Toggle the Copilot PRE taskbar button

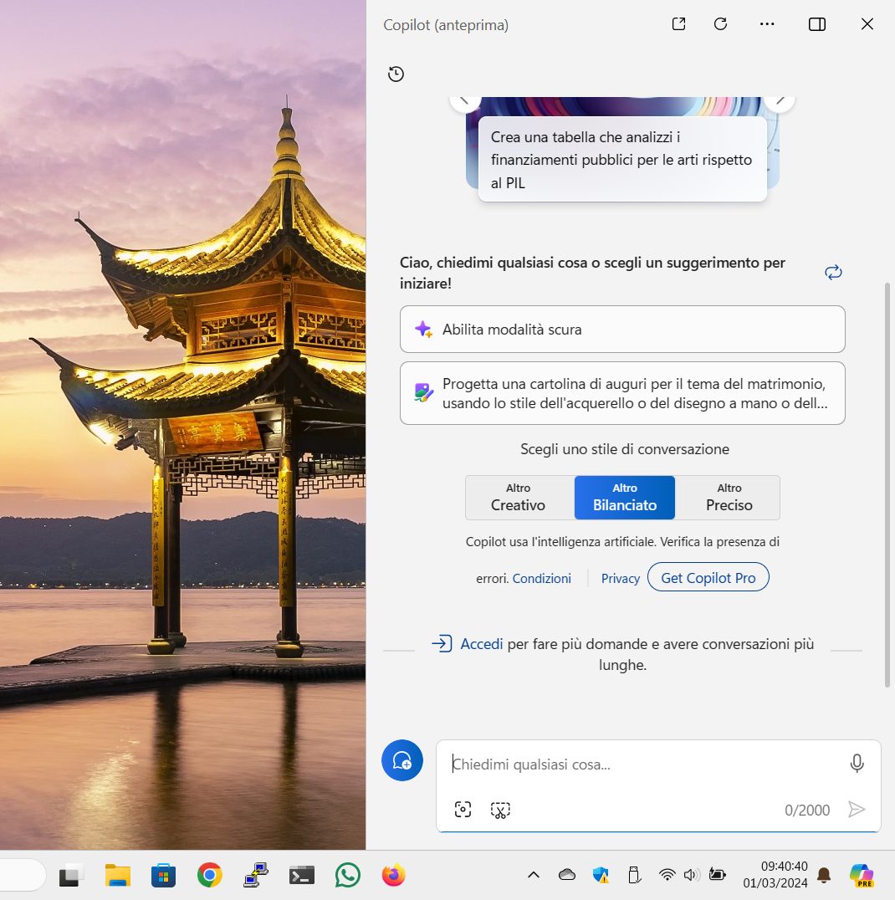click(x=862, y=875)
